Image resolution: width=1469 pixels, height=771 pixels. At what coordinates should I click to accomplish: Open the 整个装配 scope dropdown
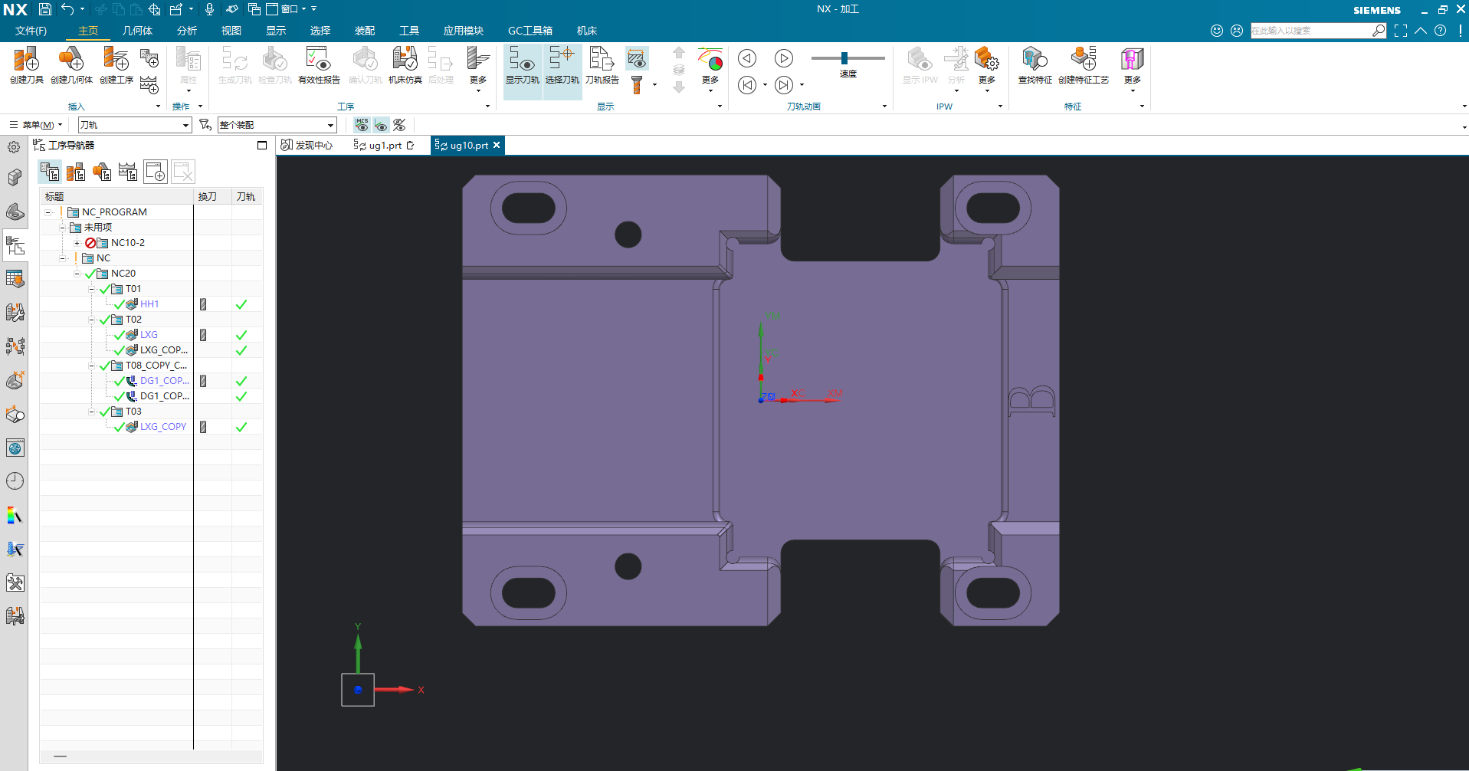pyautogui.click(x=330, y=125)
